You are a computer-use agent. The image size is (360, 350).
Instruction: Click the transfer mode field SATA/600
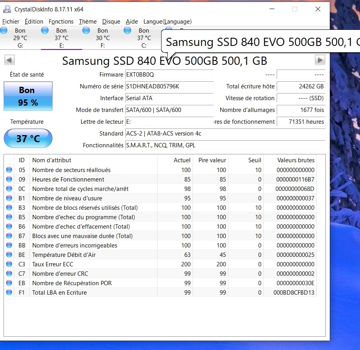point(169,110)
